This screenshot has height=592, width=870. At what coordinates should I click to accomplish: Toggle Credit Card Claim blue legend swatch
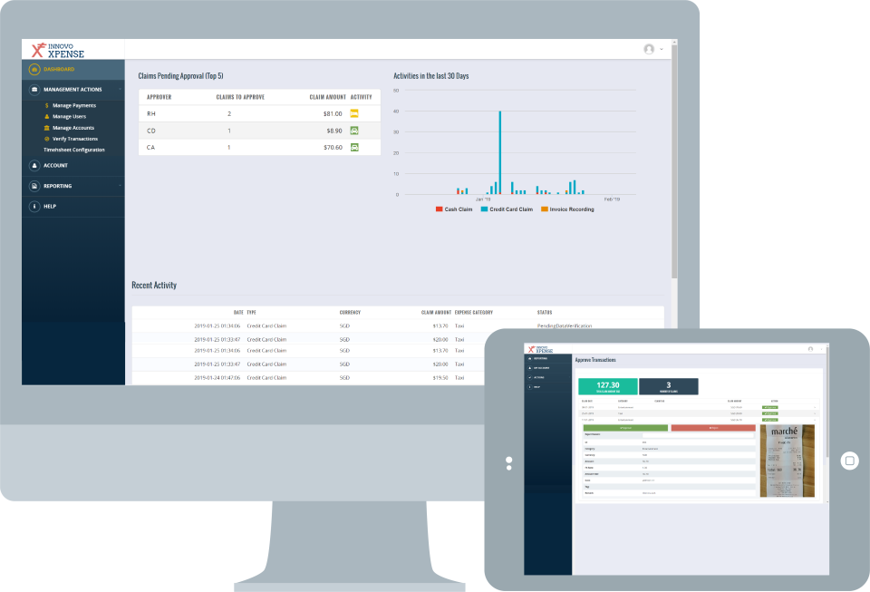(484, 209)
